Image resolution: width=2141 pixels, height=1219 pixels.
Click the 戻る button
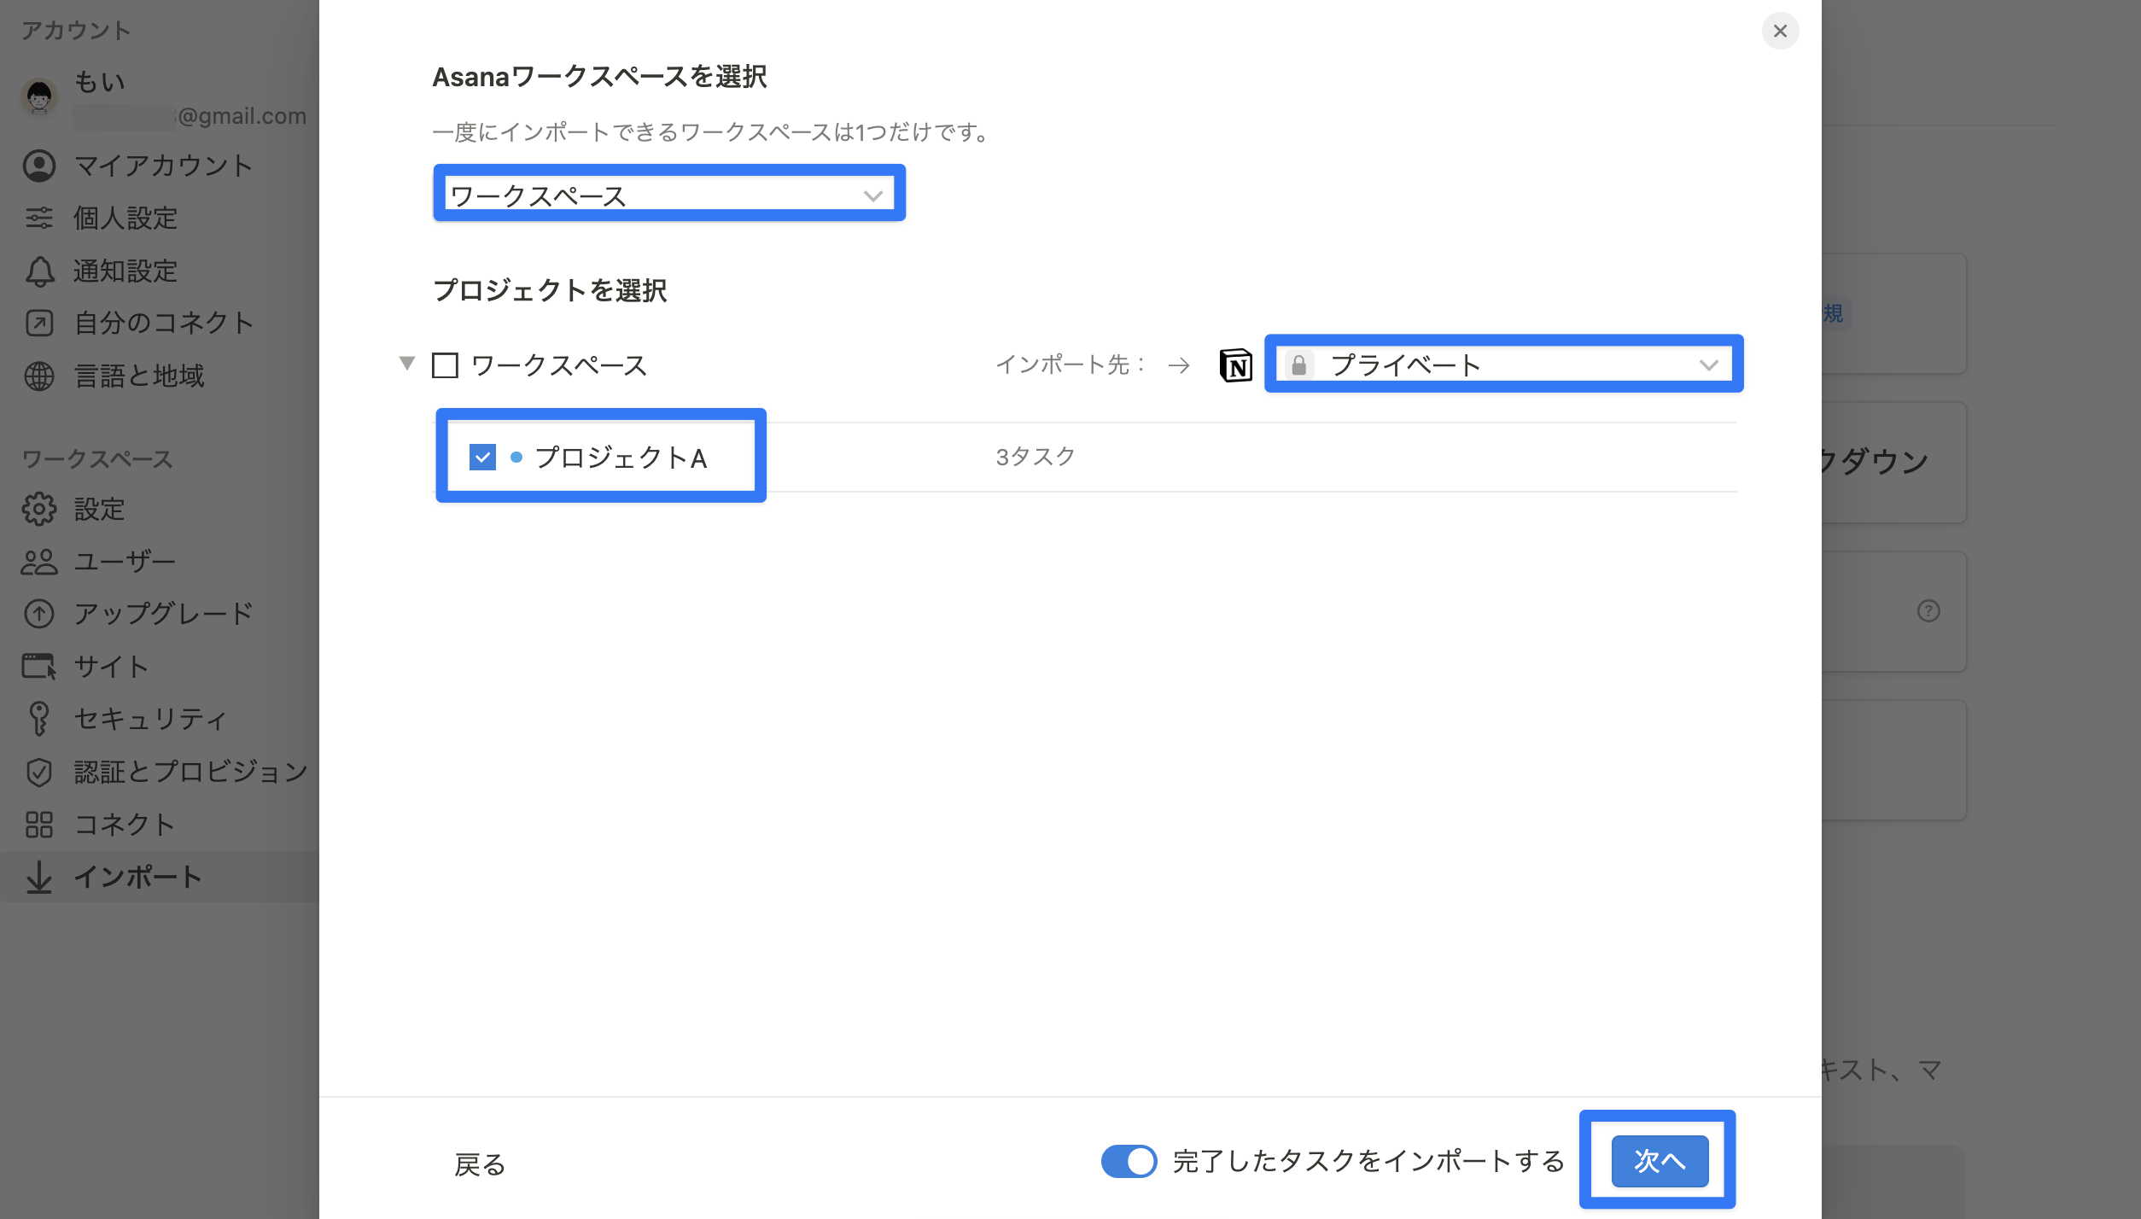pos(480,1164)
